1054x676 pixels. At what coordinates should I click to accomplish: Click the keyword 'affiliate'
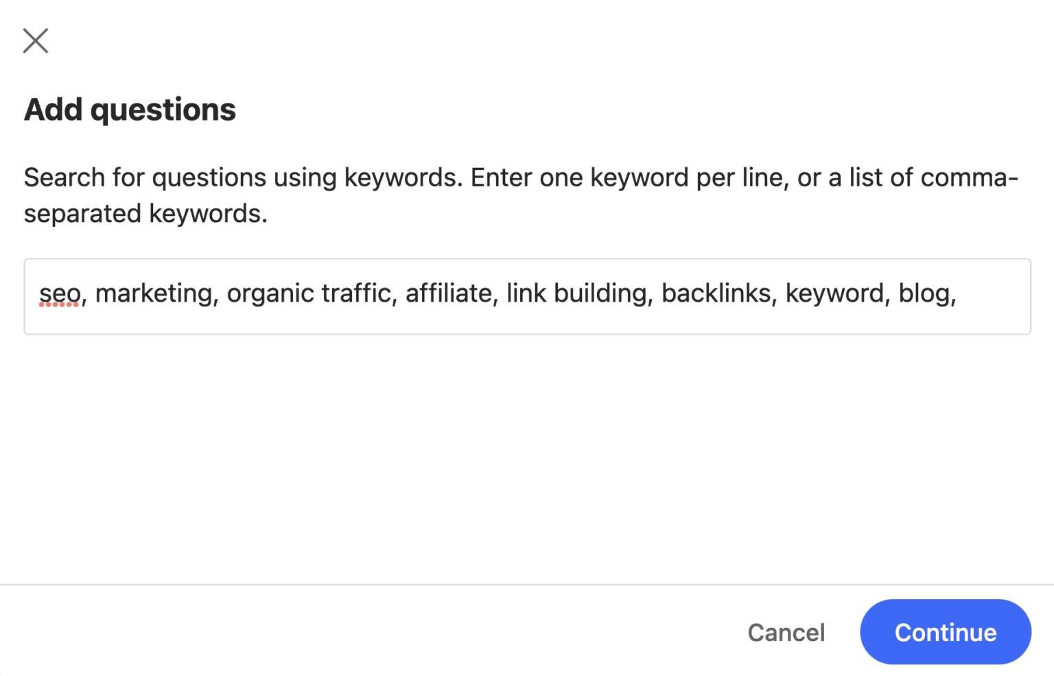pyautogui.click(x=446, y=293)
